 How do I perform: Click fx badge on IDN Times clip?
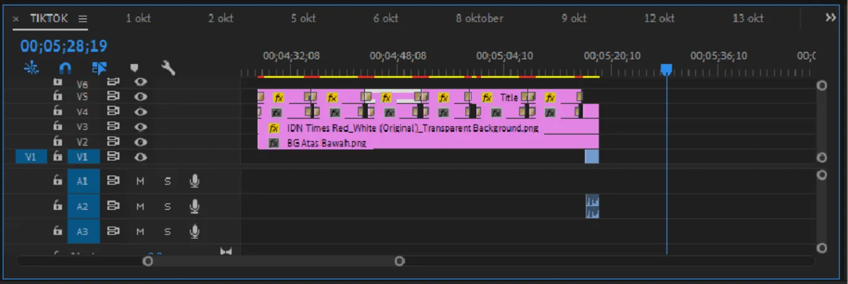[x=274, y=129]
